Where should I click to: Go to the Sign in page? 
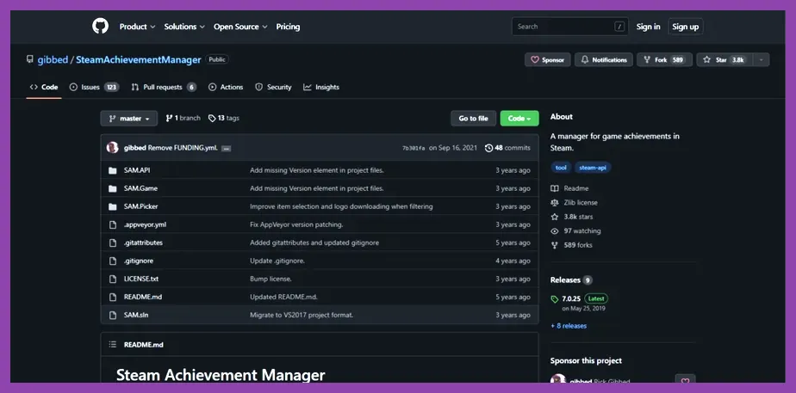click(x=649, y=27)
